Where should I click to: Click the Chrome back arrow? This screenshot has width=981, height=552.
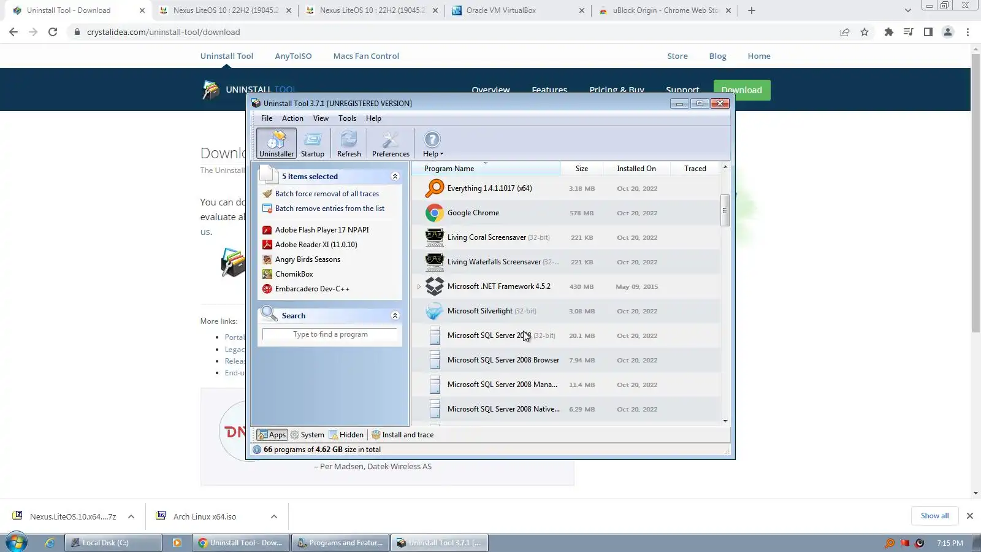[x=13, y=32]
